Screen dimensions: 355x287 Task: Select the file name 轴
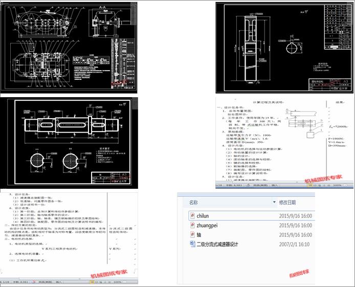(199, 235)
